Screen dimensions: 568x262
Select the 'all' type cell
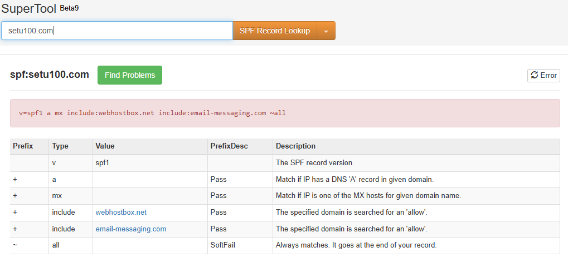click(x=56, y=245)
